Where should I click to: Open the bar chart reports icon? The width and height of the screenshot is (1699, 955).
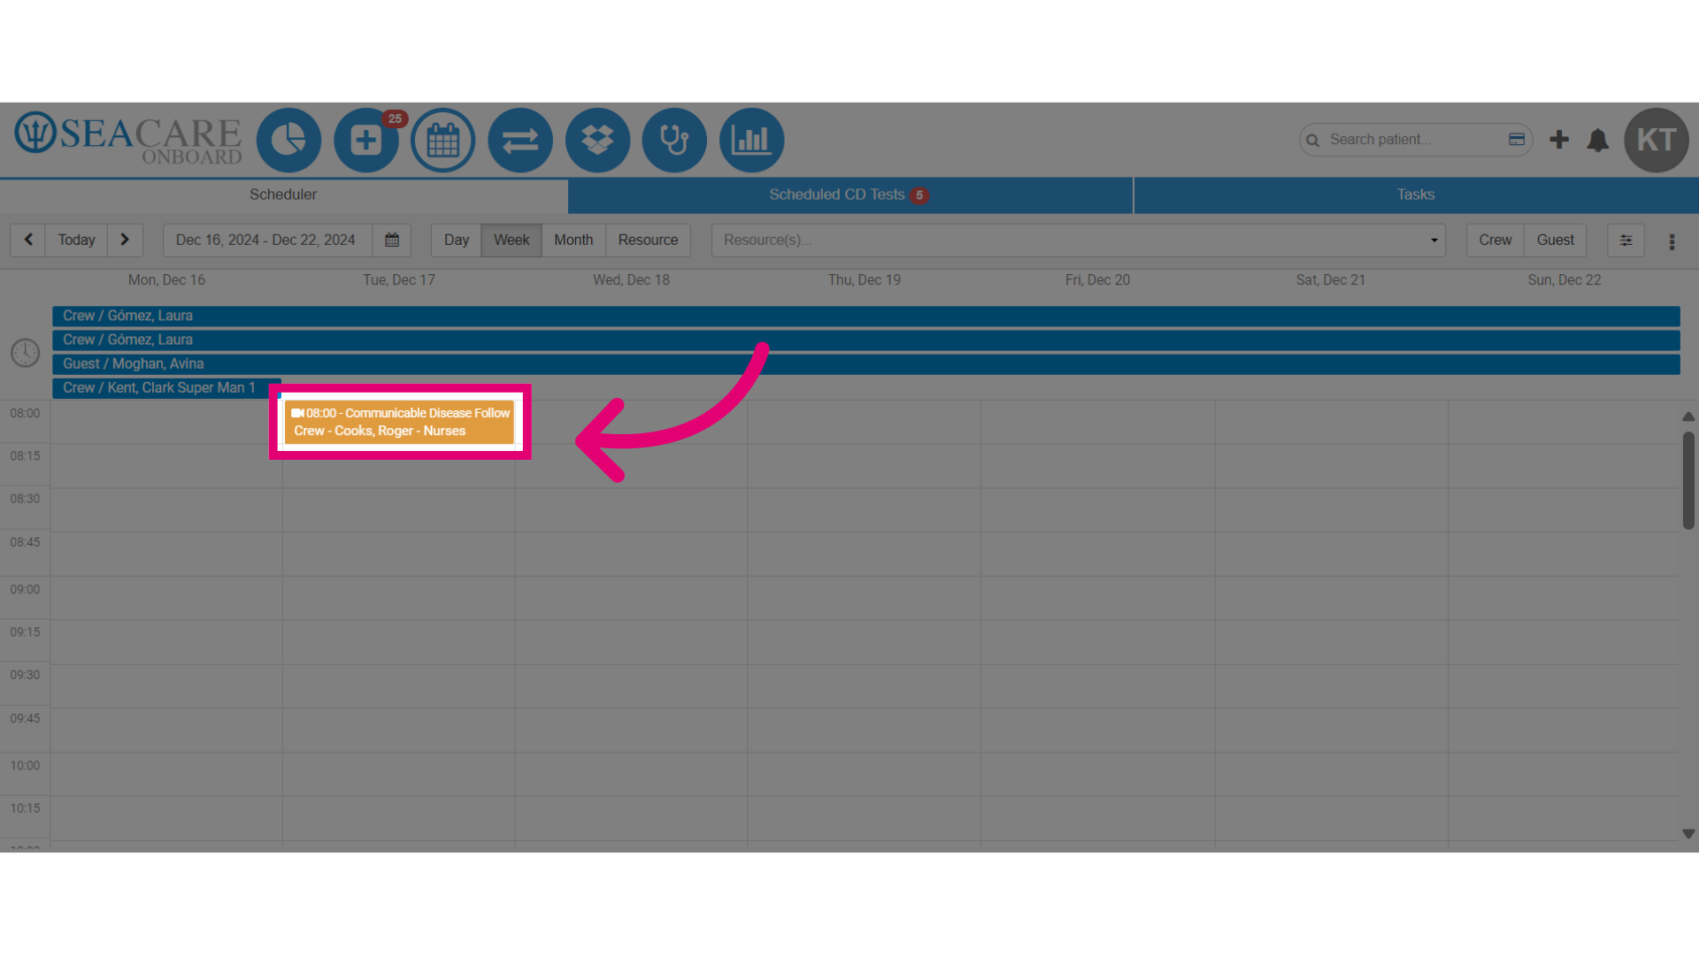point(752,140)
